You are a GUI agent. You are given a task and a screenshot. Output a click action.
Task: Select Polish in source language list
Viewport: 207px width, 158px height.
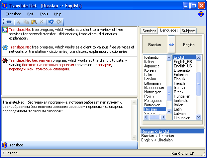tap(155, 96)
